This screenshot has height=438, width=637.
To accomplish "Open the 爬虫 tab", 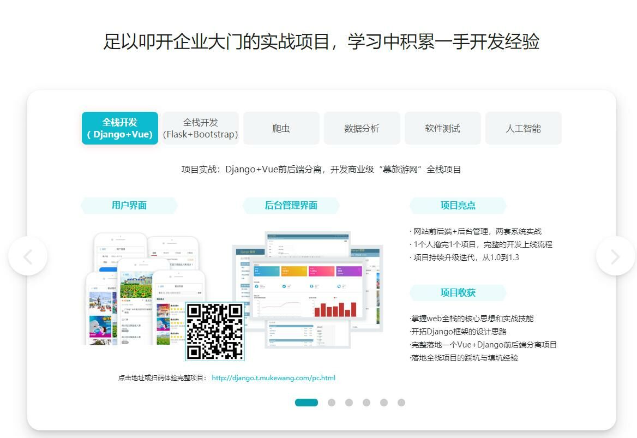I will (281, 128).
